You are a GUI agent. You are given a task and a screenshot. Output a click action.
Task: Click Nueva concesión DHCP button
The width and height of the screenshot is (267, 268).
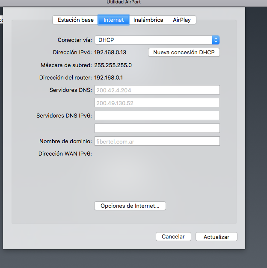click(x=184, y=52)
